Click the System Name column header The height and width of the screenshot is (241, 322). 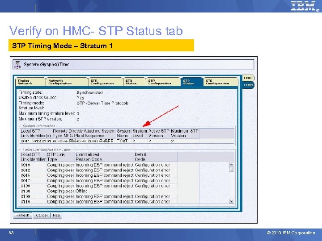[x=124, y=133]
